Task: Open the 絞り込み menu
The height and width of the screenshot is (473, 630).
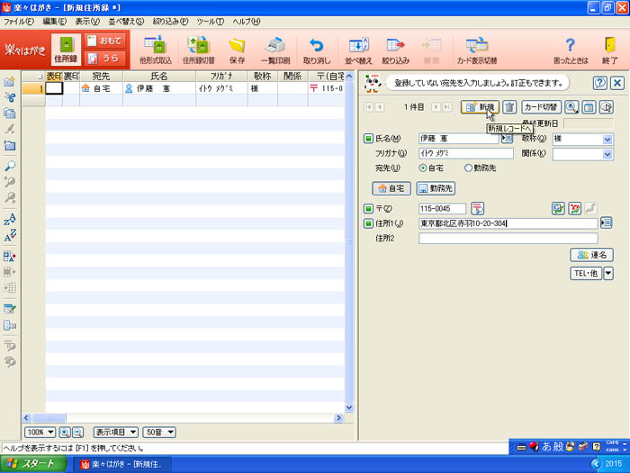Action: (x=170, y=22)
